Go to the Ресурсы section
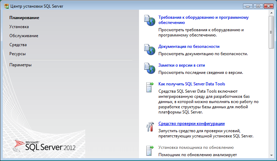Screen dimensions: 277x161 coord(17,54)
